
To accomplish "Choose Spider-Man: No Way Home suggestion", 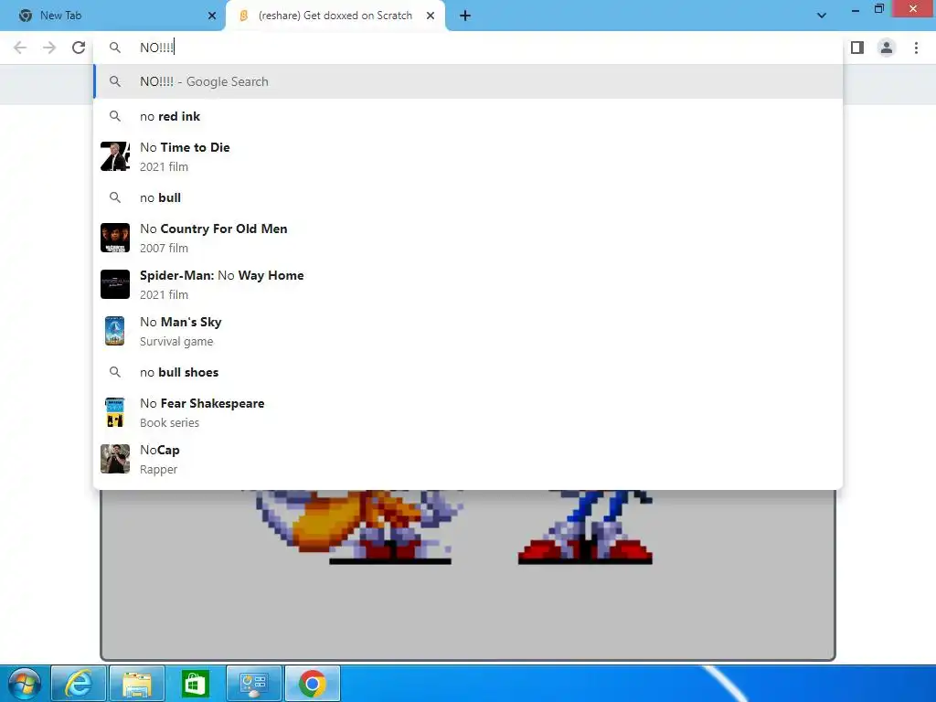I will click(x=468, y=284).
